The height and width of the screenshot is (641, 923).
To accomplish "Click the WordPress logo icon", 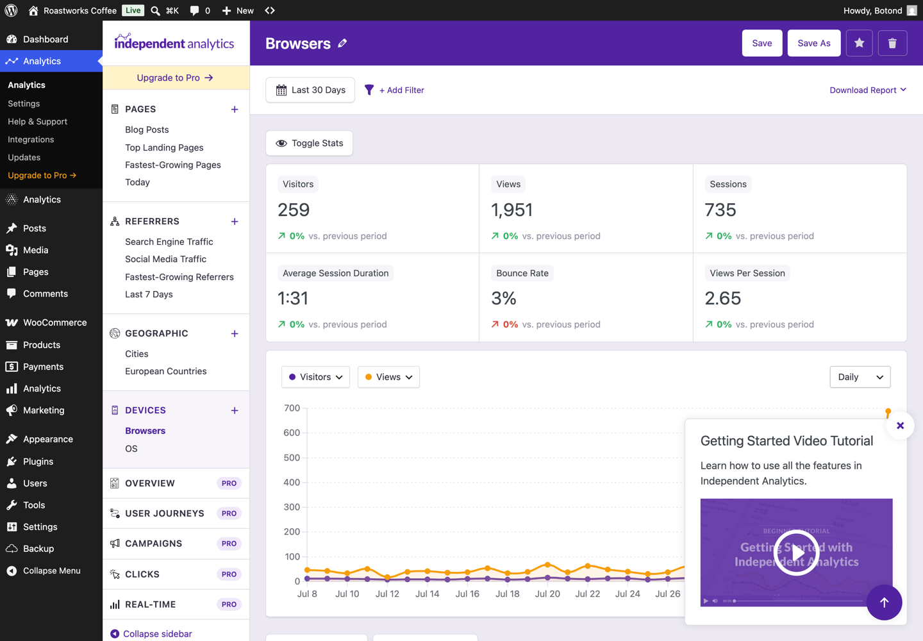I will pos(11,10).
